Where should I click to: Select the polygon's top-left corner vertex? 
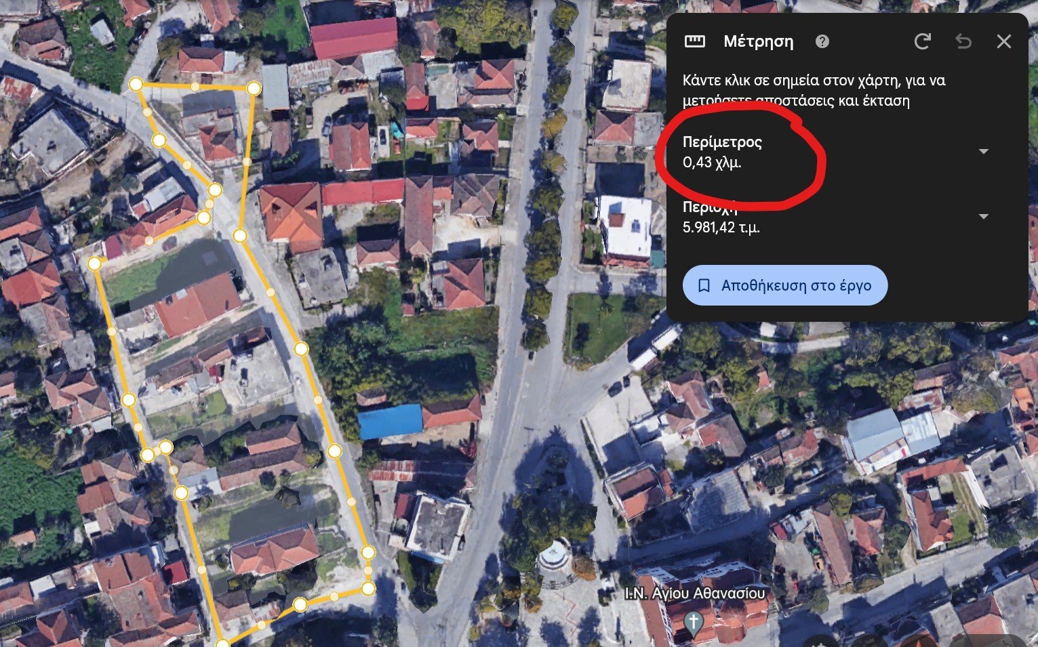click(136, 84)
